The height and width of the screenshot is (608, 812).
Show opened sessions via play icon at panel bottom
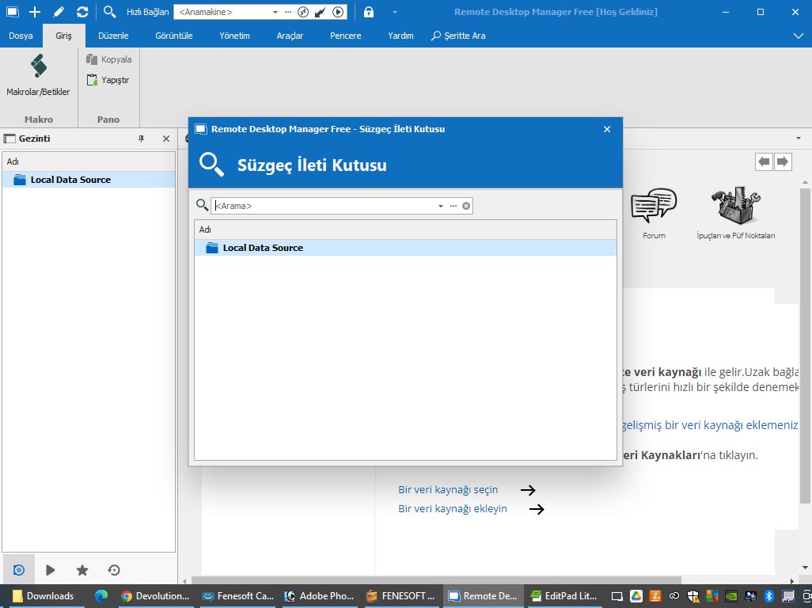coord(50,570)
